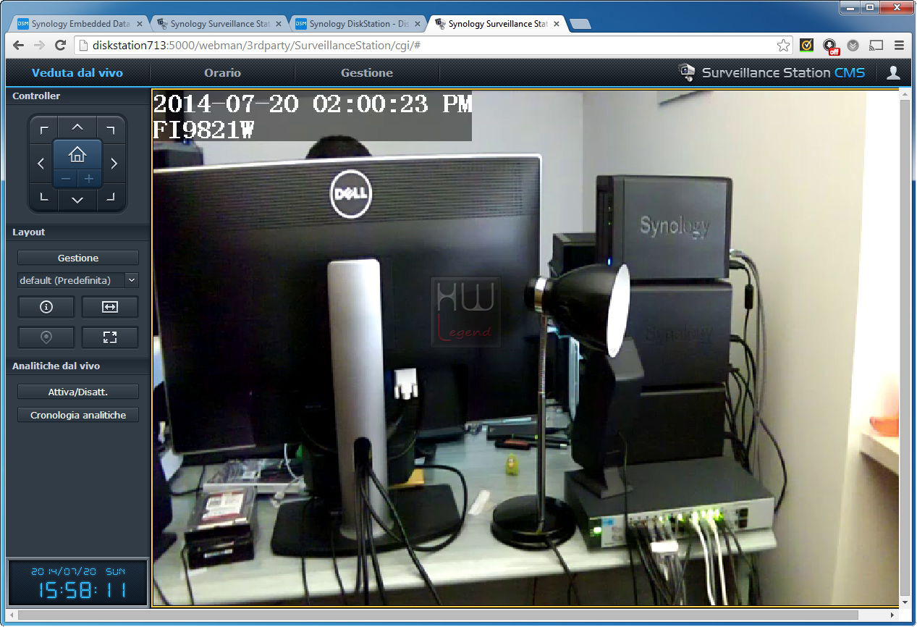This screenshot has width=917, height=627.
Task: Return camera to home position
Action: click(x=77, y=154)
